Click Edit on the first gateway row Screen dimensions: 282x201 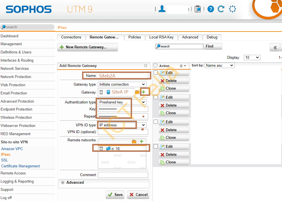tap(174, 73)
